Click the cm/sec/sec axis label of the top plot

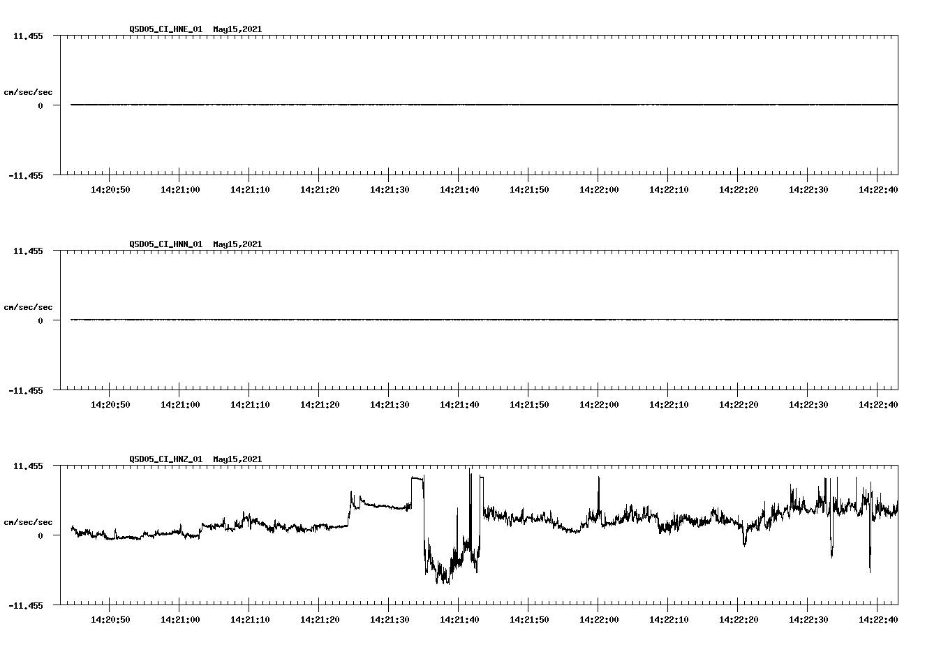tap(29, 91)
